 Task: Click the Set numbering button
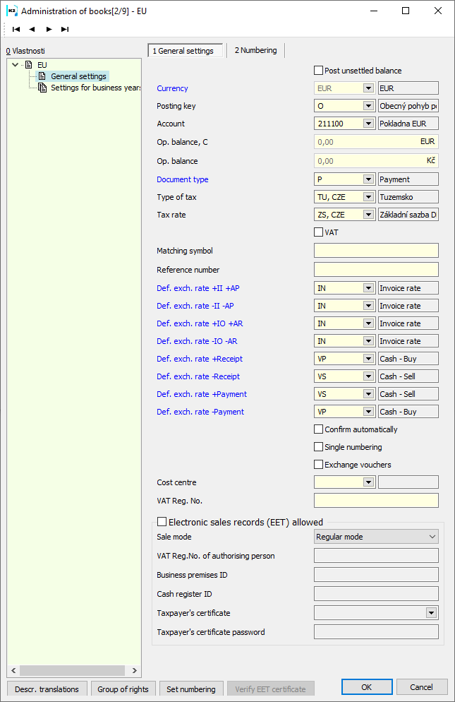pyautogui.click(x=191, y=689)
